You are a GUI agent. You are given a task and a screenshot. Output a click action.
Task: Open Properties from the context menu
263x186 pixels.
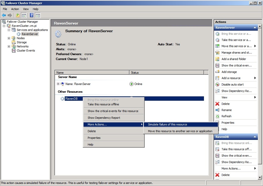(x=114, y=138)
